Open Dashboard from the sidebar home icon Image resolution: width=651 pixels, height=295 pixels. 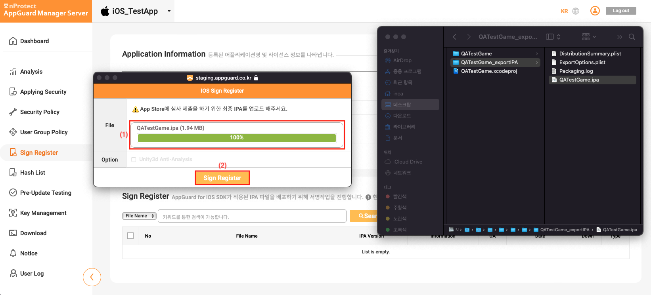coord(13,41)
